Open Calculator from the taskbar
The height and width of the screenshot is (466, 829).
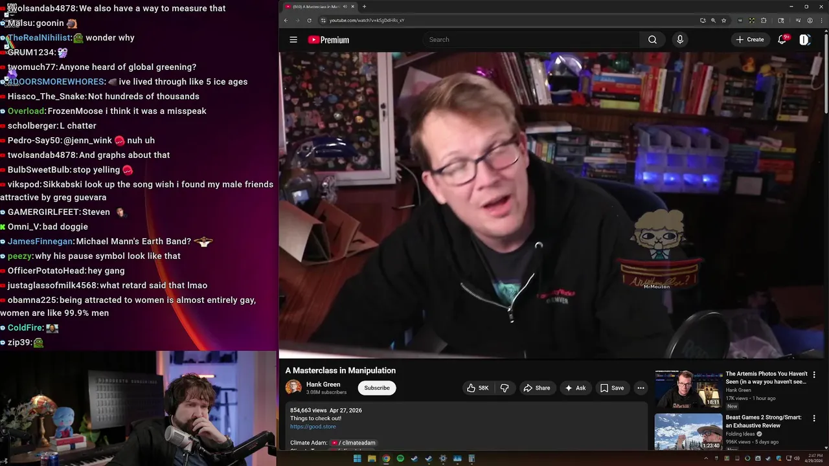coord(471,459)
